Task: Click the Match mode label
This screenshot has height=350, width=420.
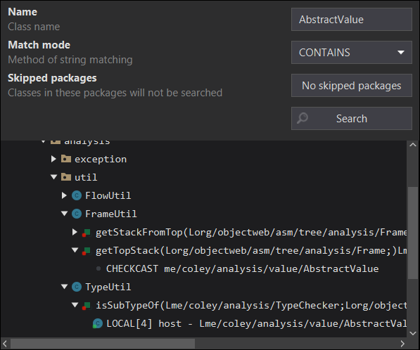Action: coord(39,45)
